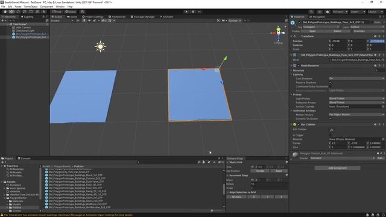
Task: Select the Rotate tool in toolbar
Action: point(18,11)
